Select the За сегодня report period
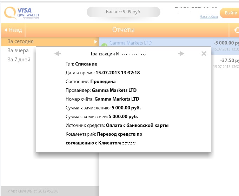Viewport: 239px width, 196px height. pyautogui.click(x=21, y=41)
